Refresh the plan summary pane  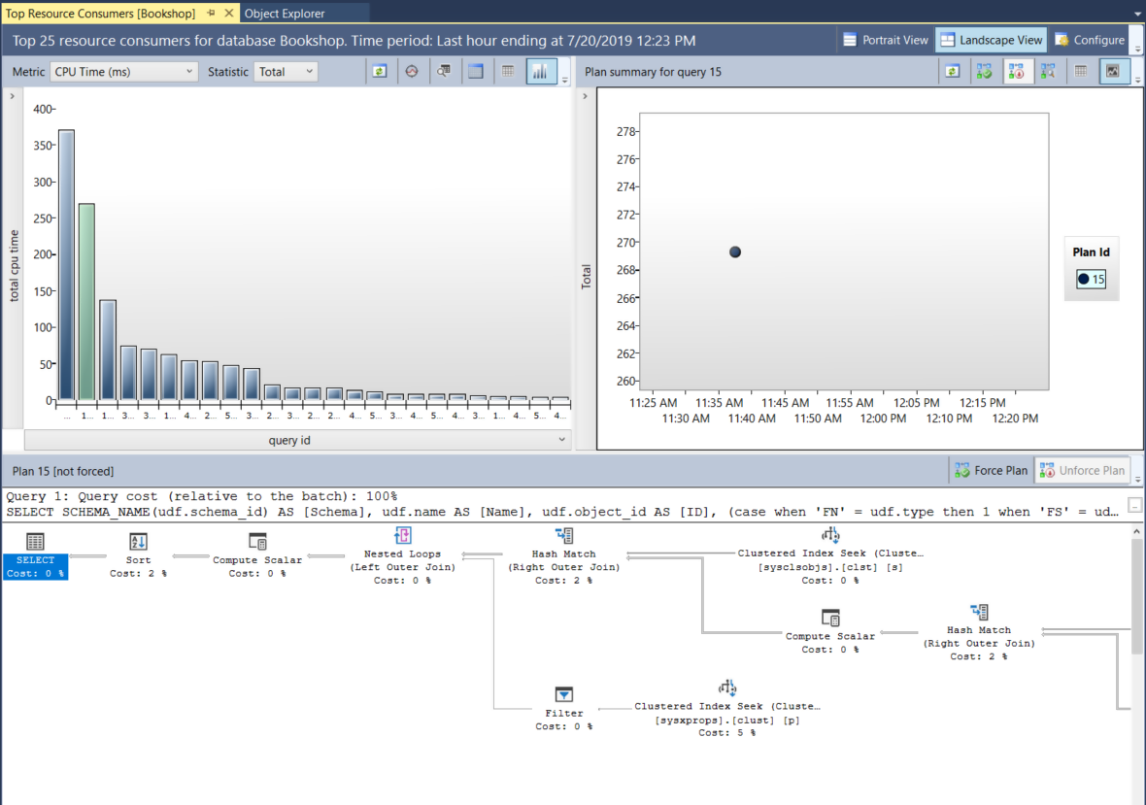click(954, 72)
